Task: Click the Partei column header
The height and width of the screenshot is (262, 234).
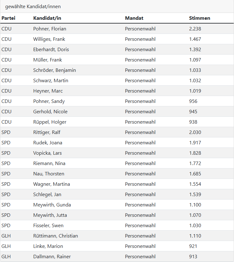Action: (x=8, y=18)
